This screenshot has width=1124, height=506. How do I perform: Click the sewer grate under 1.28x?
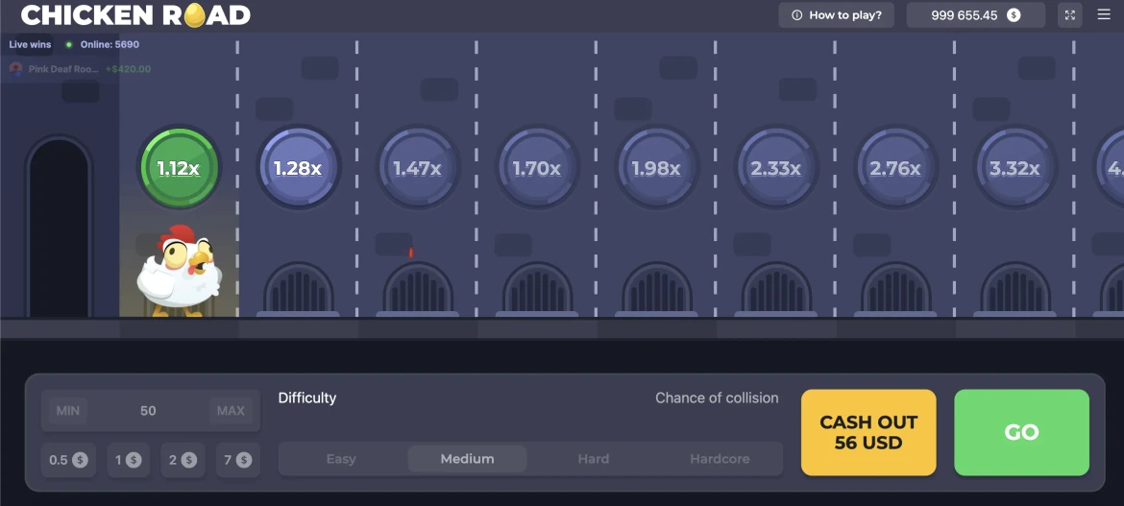point(298,290)
